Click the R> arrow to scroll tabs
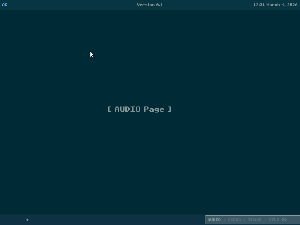This screenshot has height=225, width=300. tap(285, 220)
